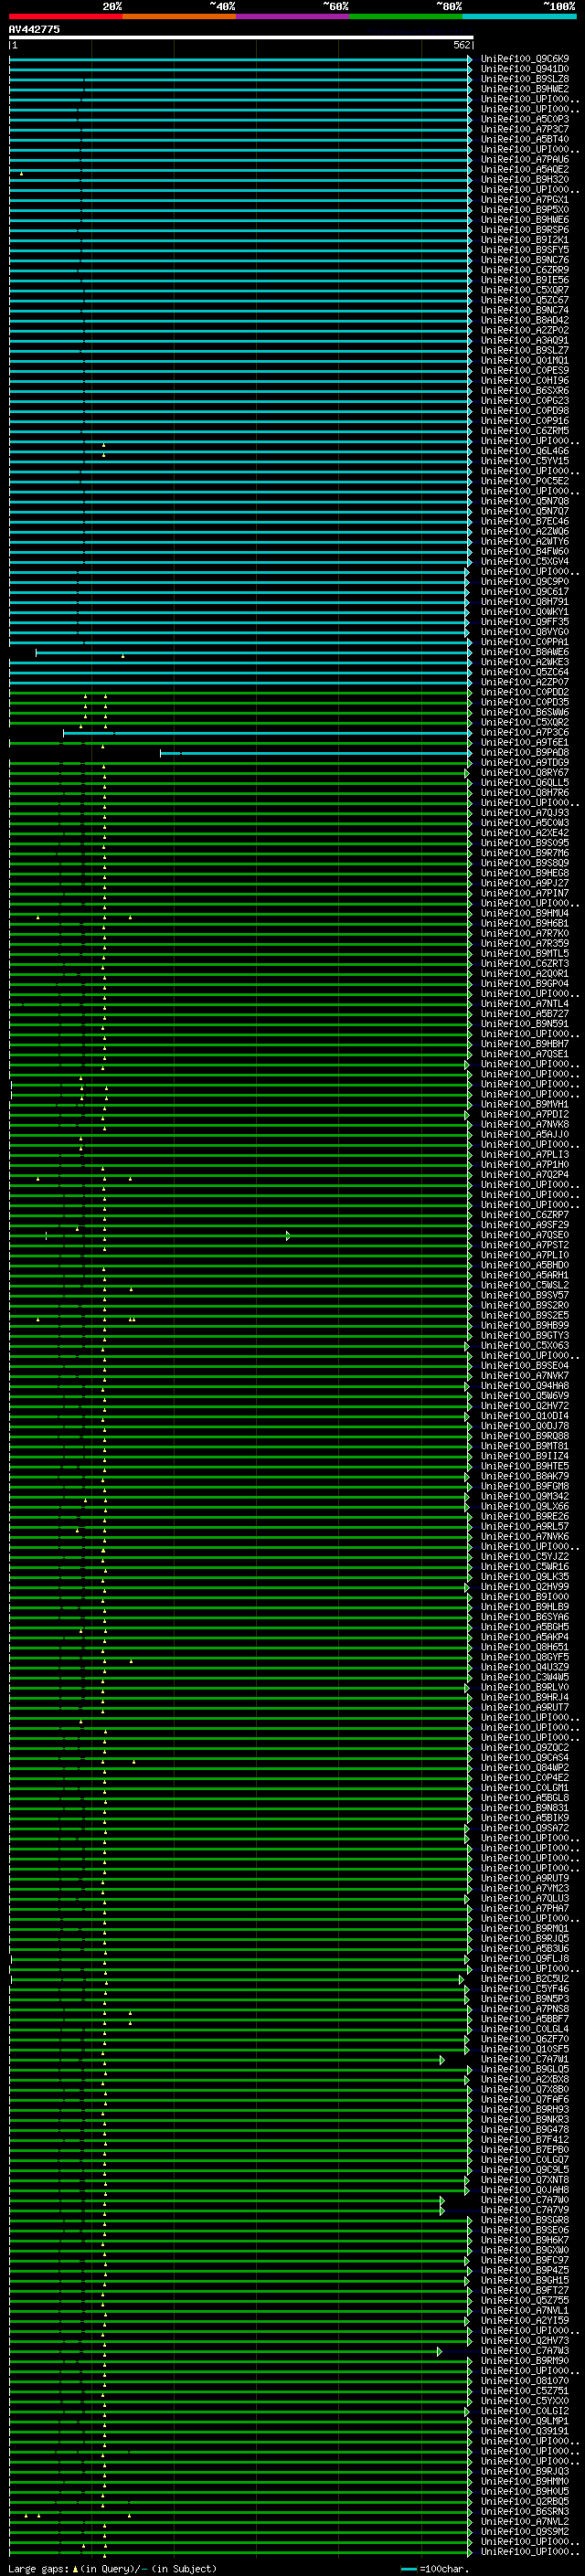Image resolution: width=585 pixels, height=2576 pixels.
Task: Pick hit UniRef100_C6ZRR9
Action: click(x=525, y=270)
